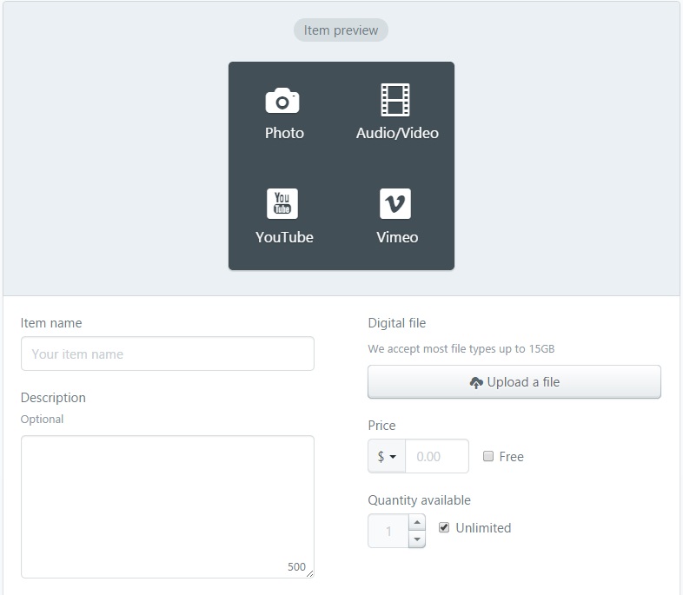This screenshot has height=595, width=683.
Task: Click the "Price" label
Action: (381, 426)
